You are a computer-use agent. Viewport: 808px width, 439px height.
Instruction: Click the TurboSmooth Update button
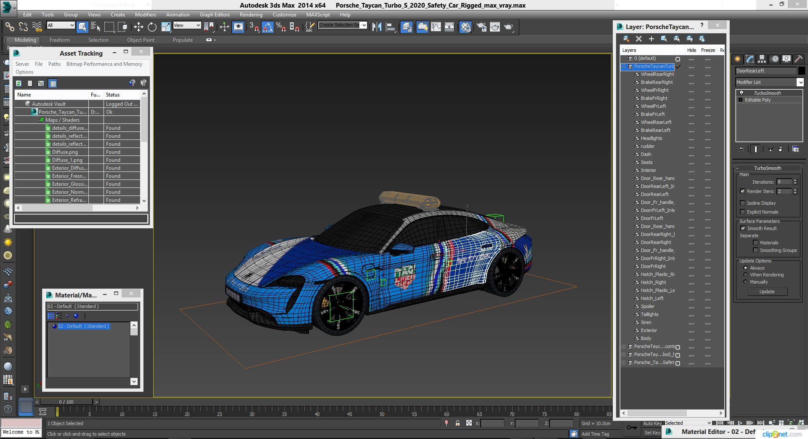(x=767, y=292)
